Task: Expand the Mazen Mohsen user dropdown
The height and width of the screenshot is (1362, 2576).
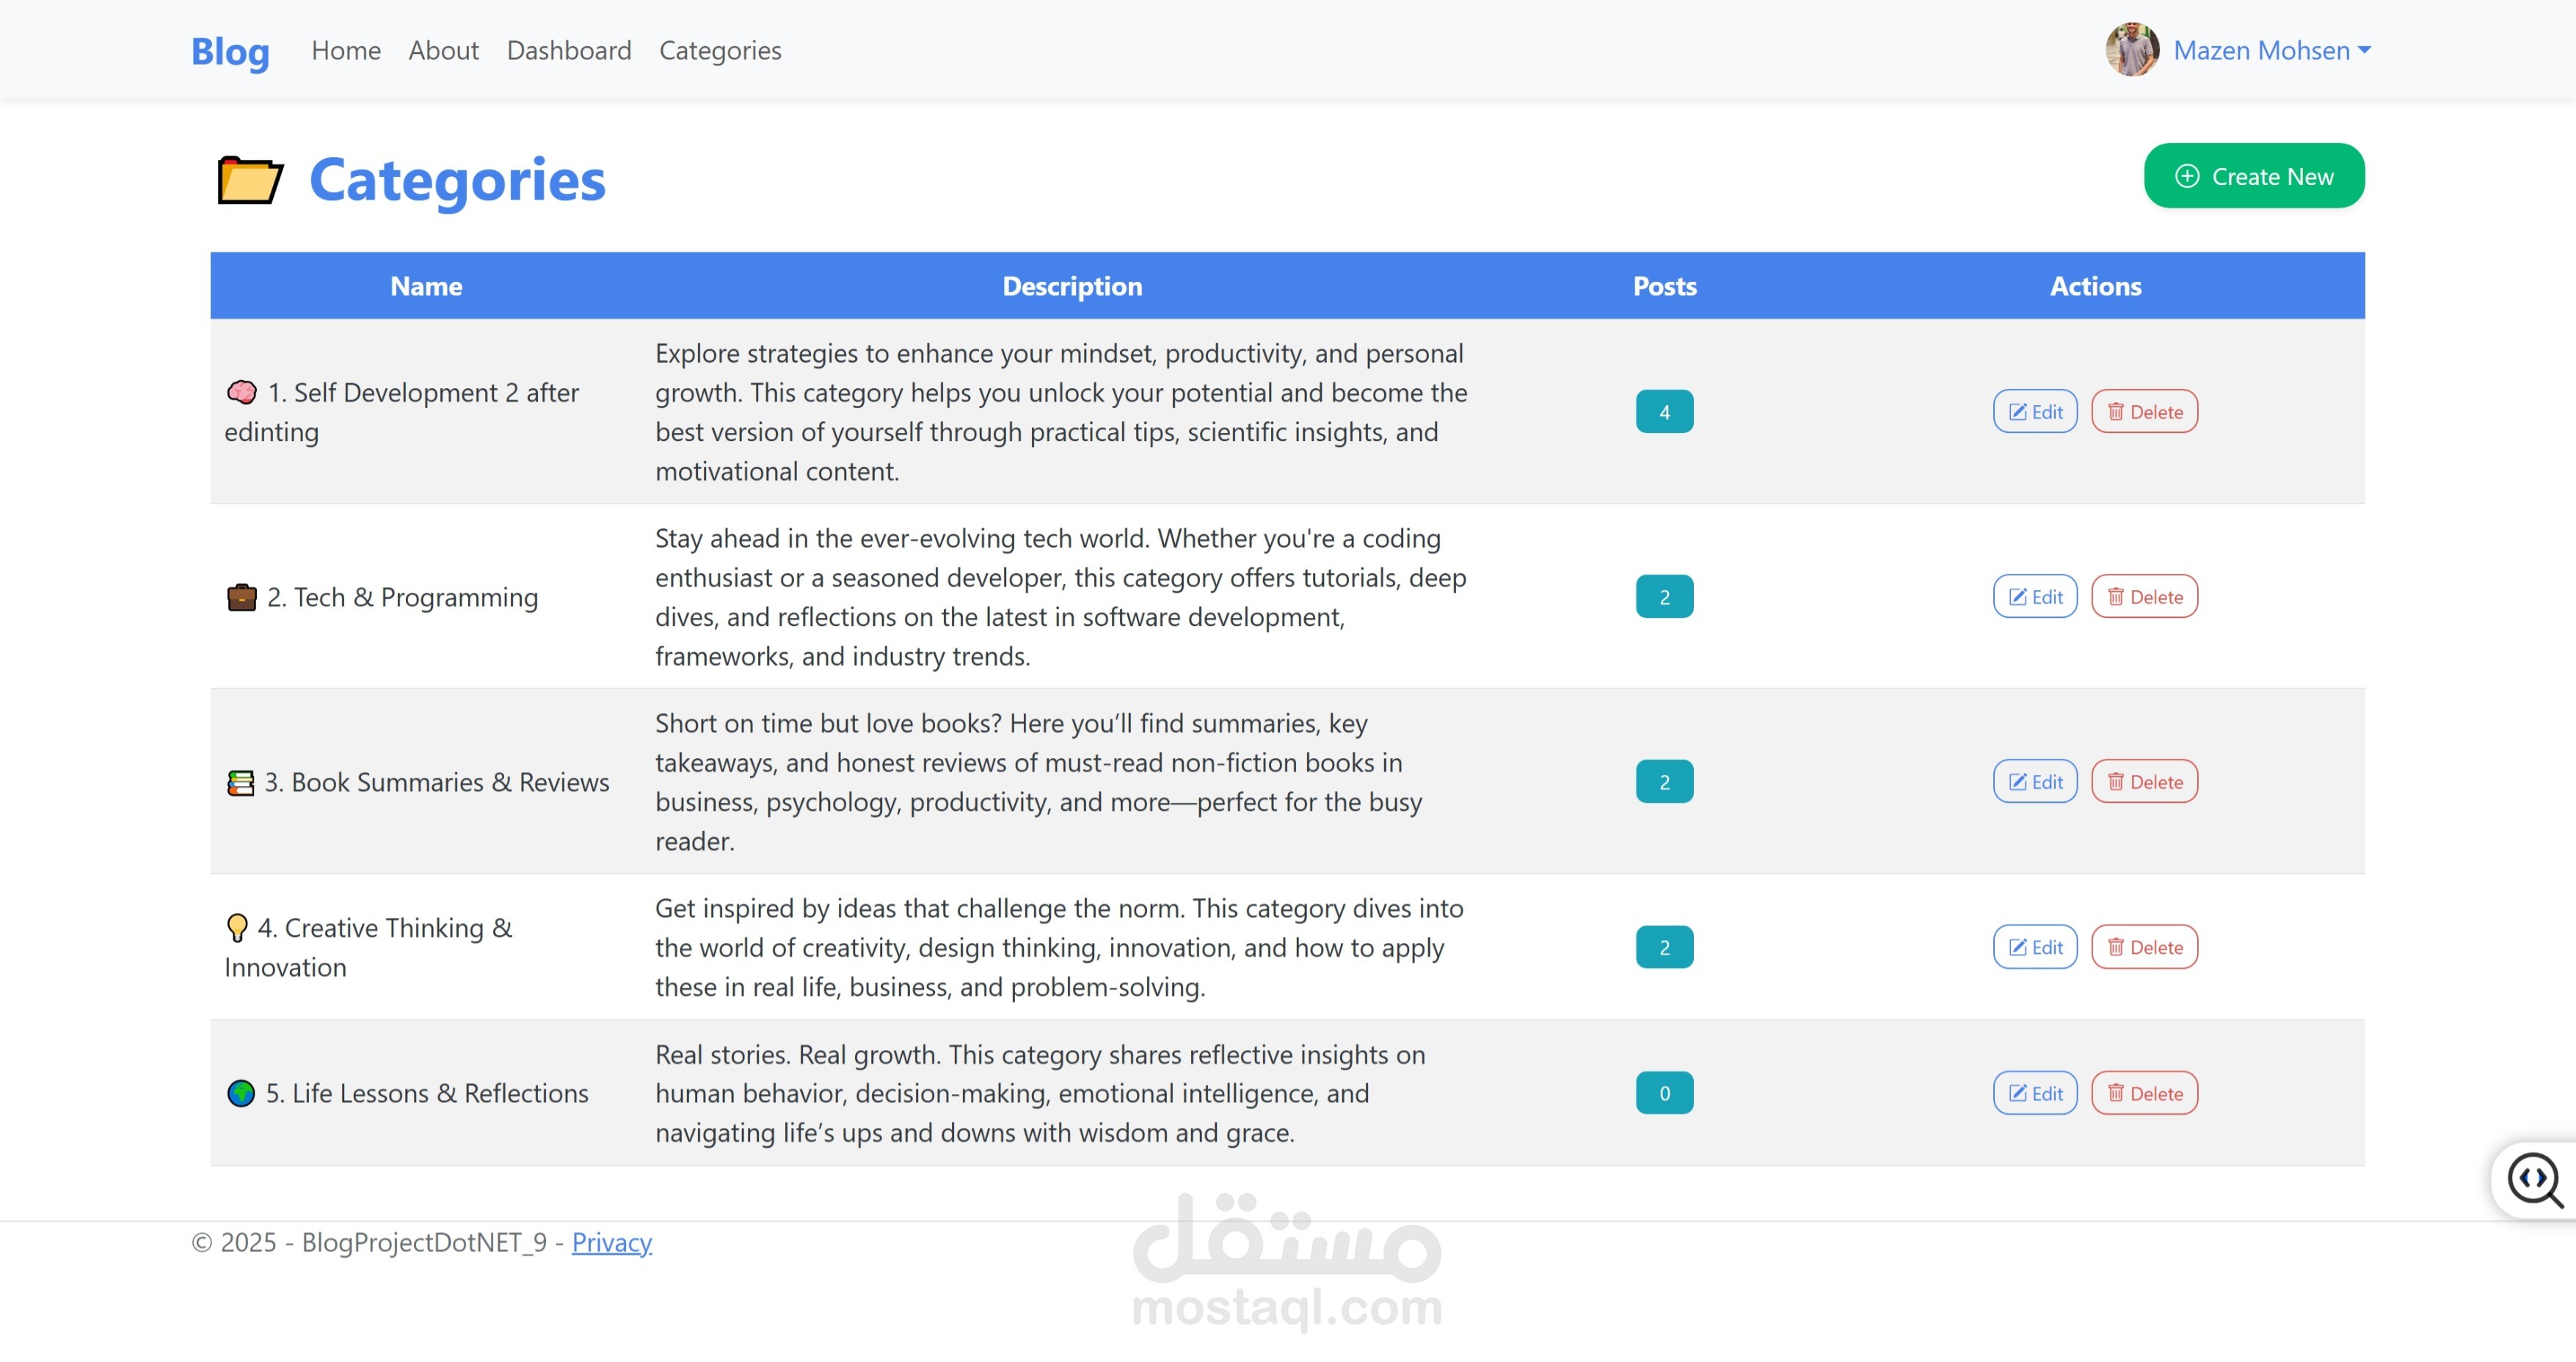Action: (x=2272, y=50)
